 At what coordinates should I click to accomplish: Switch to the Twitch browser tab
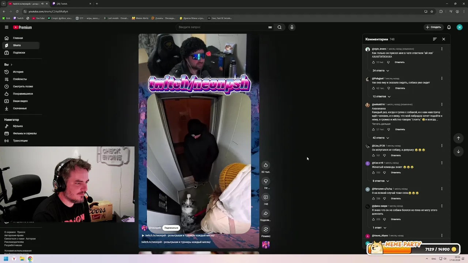coord(72,4)
